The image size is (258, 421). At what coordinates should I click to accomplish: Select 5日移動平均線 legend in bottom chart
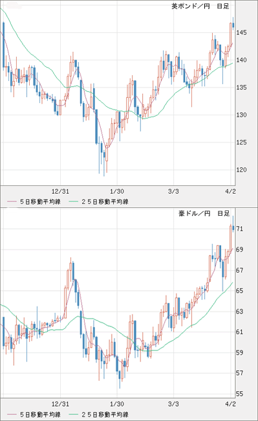(x=34, y=415)
